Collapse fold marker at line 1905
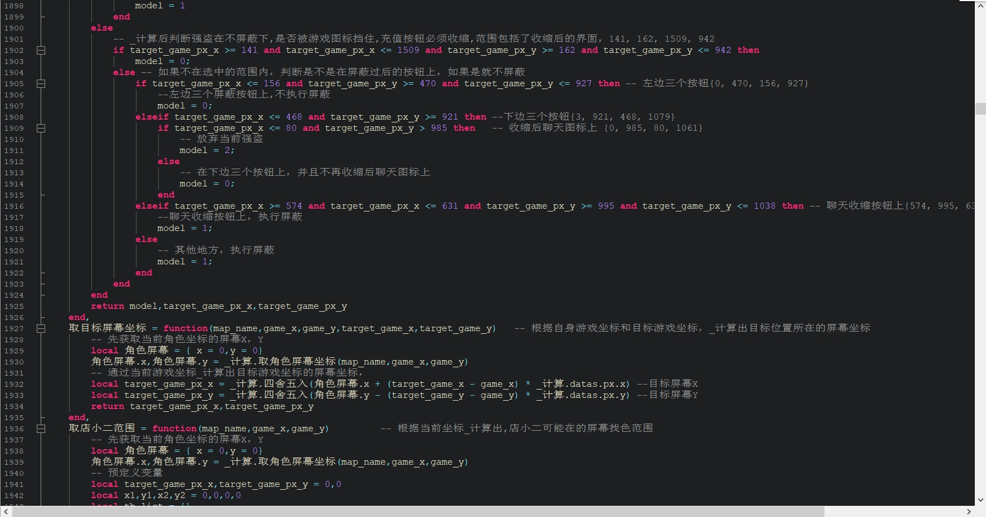This screenshot has width=986, height=517. click(x=41, y=83)
